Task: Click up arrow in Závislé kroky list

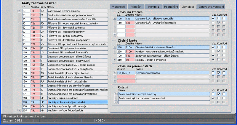Action: (115, 47)
